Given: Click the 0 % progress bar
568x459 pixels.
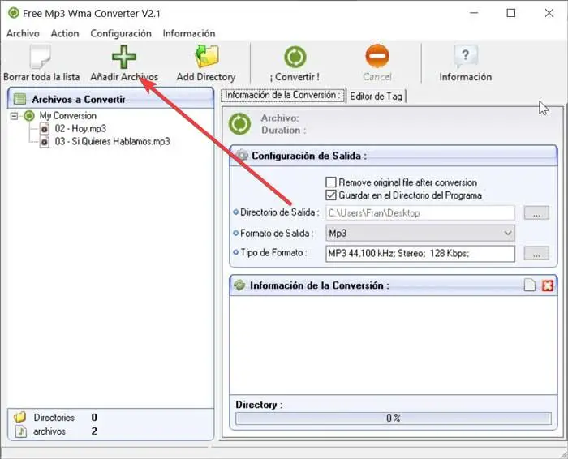Looking at the screenshot, I should click(x=394, y=418).
